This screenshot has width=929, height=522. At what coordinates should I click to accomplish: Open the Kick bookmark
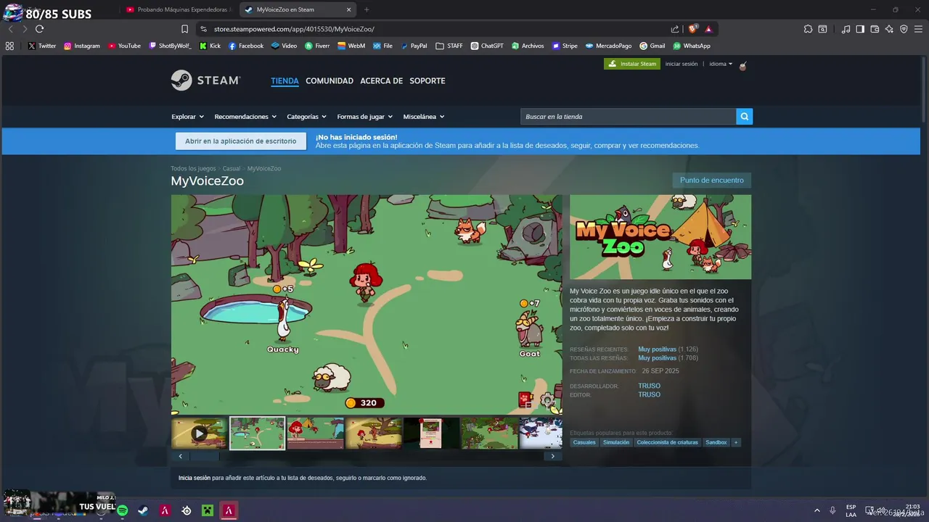coord(210,46)
